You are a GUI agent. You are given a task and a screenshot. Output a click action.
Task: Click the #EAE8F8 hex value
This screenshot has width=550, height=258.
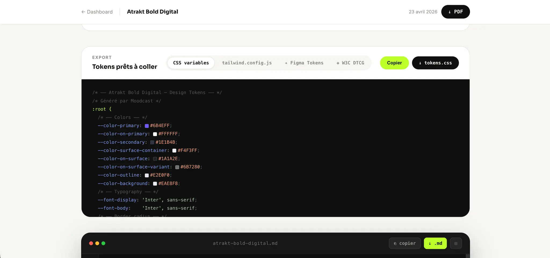click(x=168, y=183)
